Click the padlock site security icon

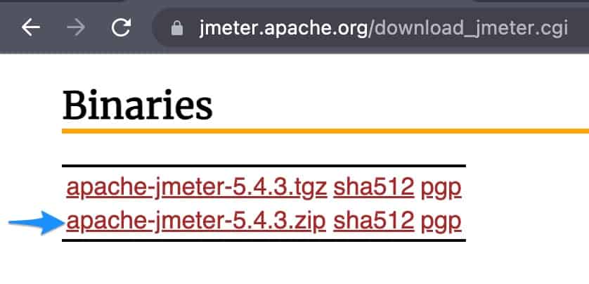[x=177, y=28]
